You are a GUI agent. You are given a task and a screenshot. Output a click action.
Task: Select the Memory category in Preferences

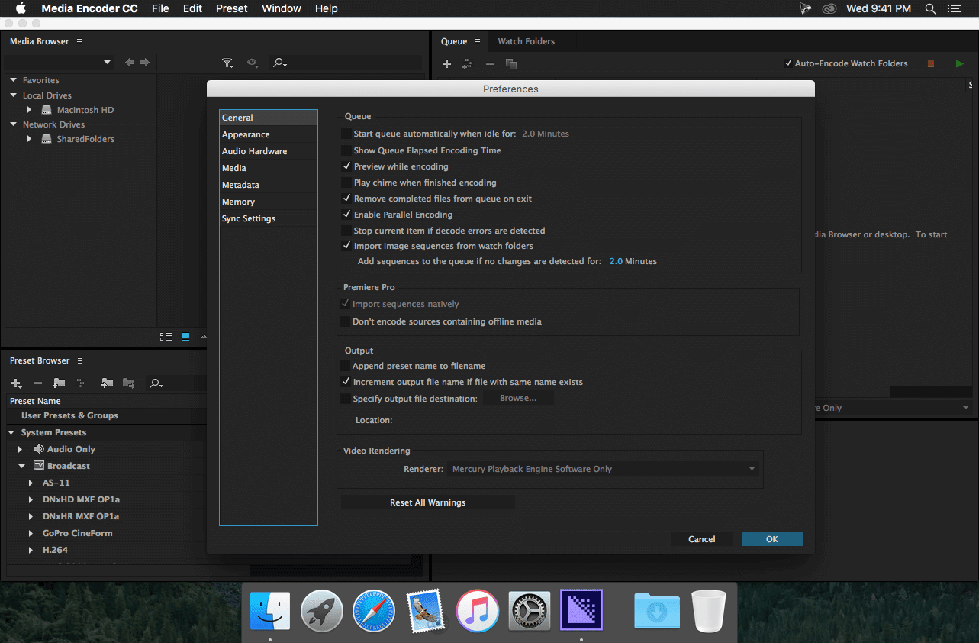click(239, 202)
